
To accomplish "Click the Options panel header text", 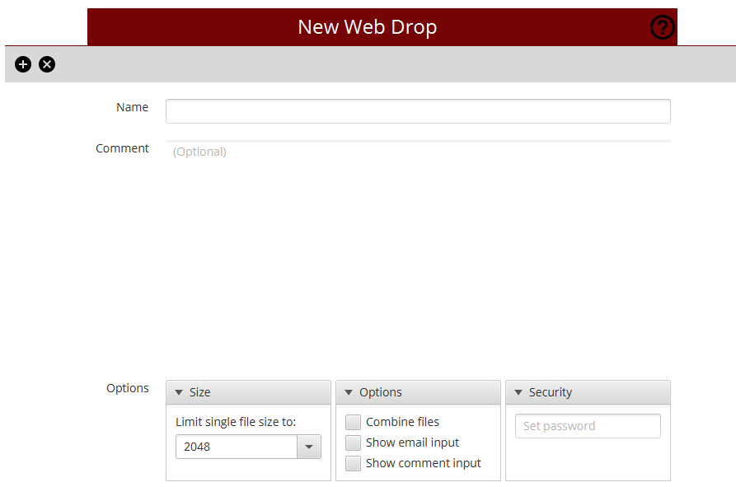I will [x=381, y=392].
